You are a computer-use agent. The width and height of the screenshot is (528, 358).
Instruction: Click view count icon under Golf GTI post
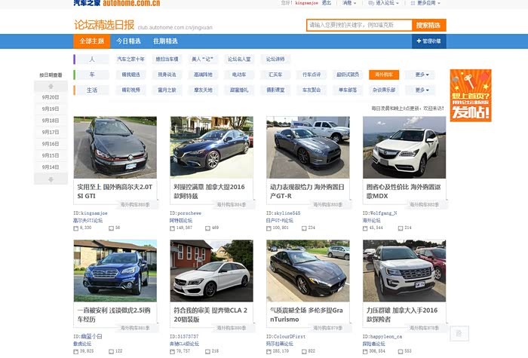[x=76, y=227]
